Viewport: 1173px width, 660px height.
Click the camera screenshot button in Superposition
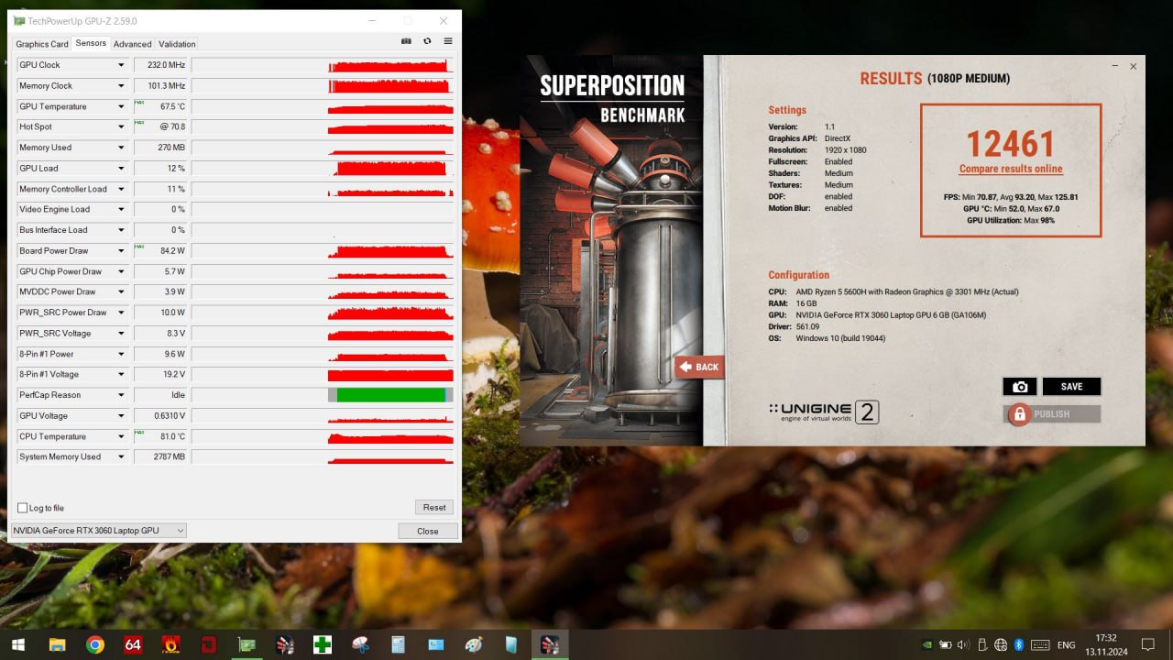pyautogui.click(x=1020, y=387)
